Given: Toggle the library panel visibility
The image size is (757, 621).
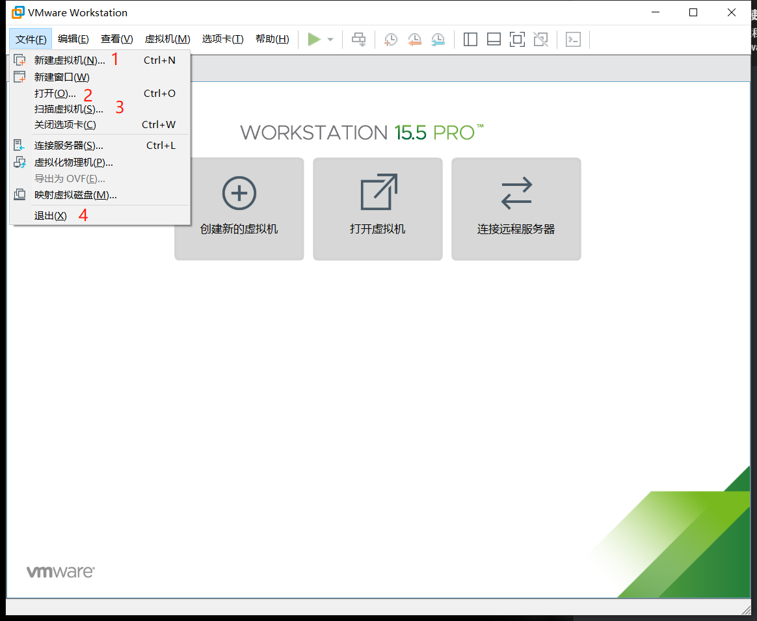Looking at the screenshot, I should tap(470, 39).
